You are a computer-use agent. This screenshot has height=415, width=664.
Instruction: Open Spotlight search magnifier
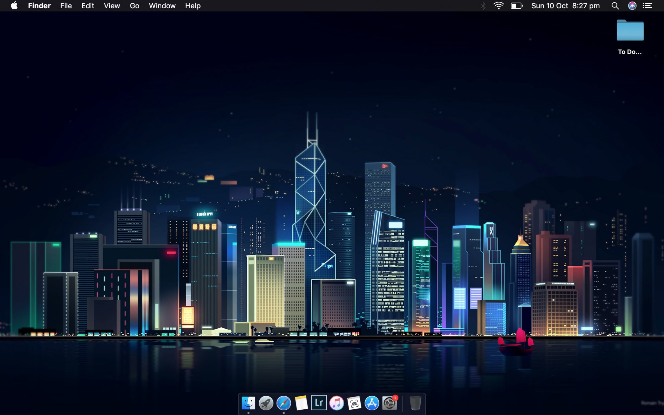pos(615,6)
